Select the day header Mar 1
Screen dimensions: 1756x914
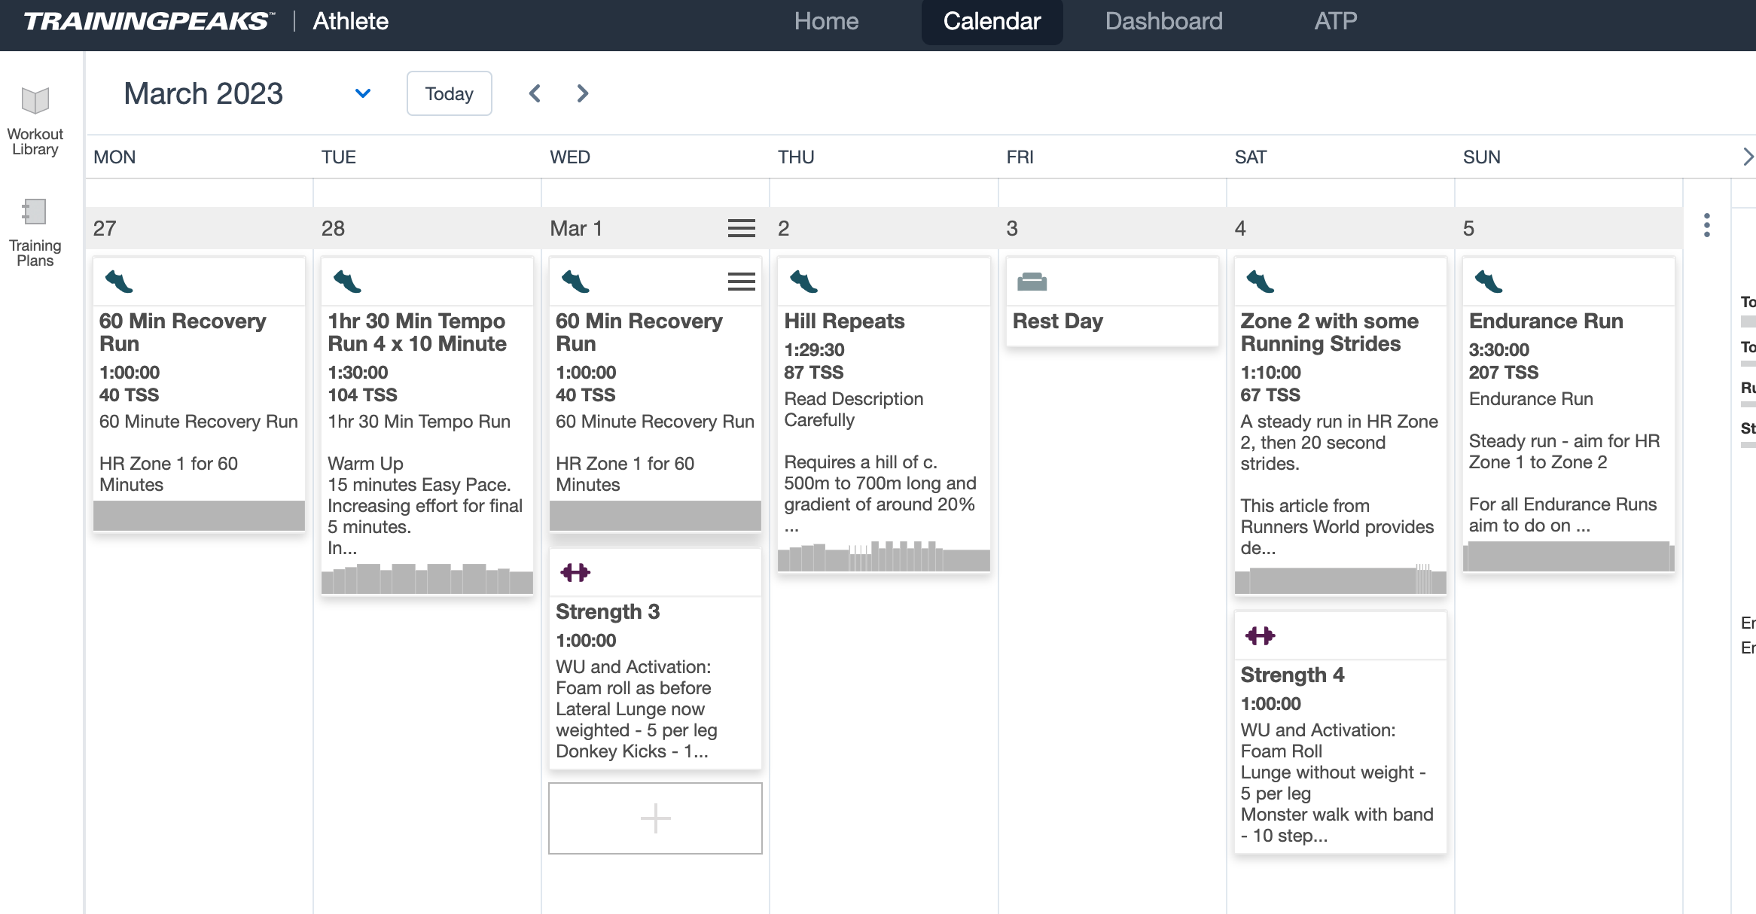[x=576, y=228]
